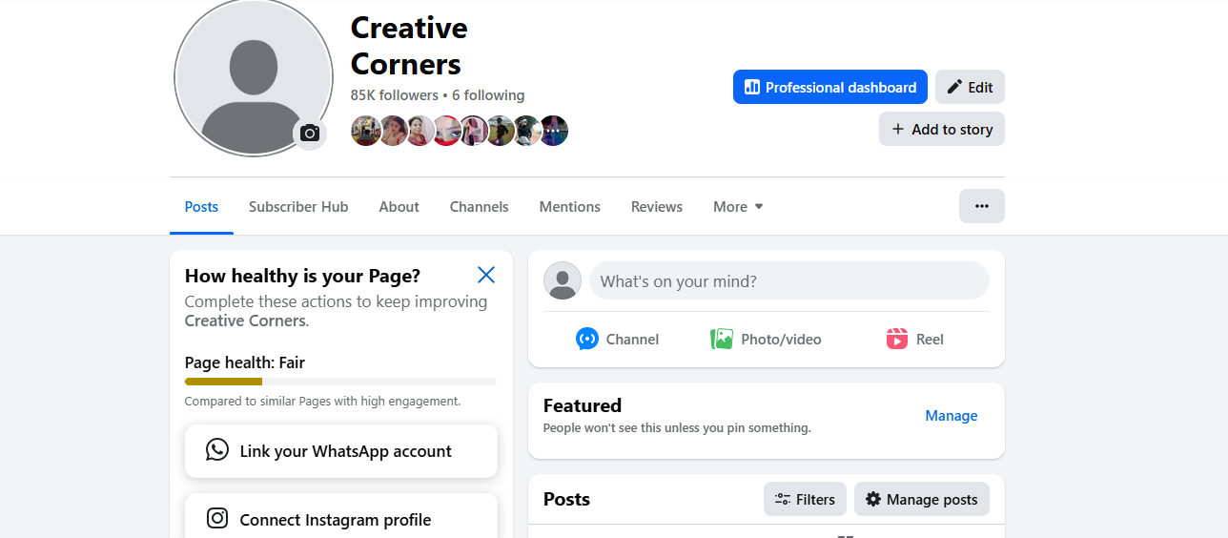Switch to the Subscriber Hub tab

click(x=298, y=206)
